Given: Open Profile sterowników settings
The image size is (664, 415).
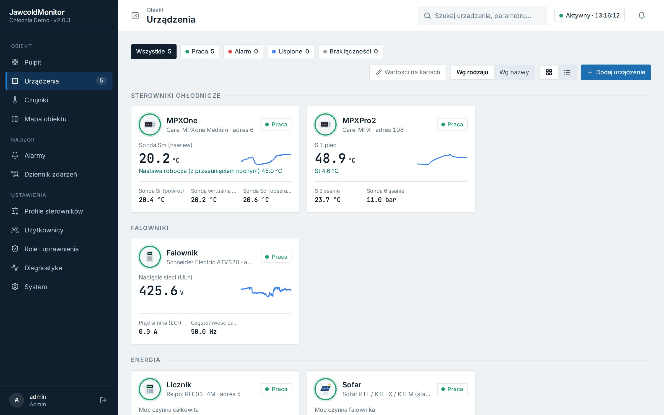Looking at the screenshot, I should pyautogui.click(x=59, y=211).
